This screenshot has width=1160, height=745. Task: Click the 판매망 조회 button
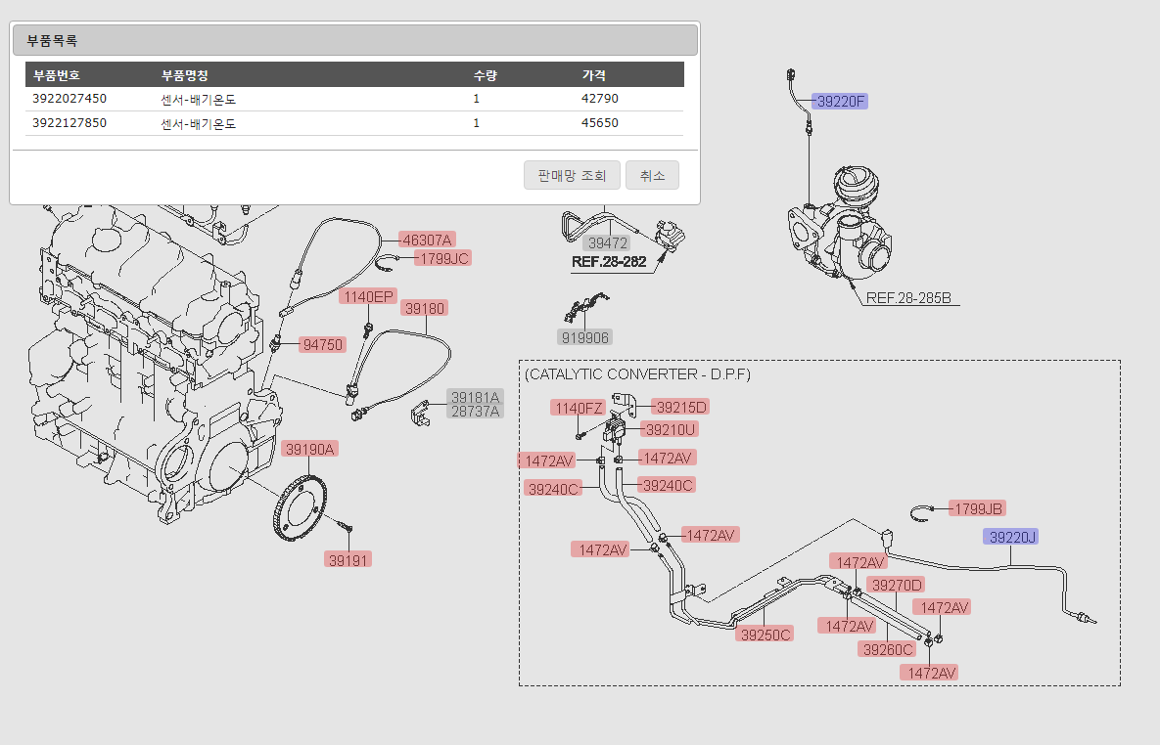(x=572, y=176)
